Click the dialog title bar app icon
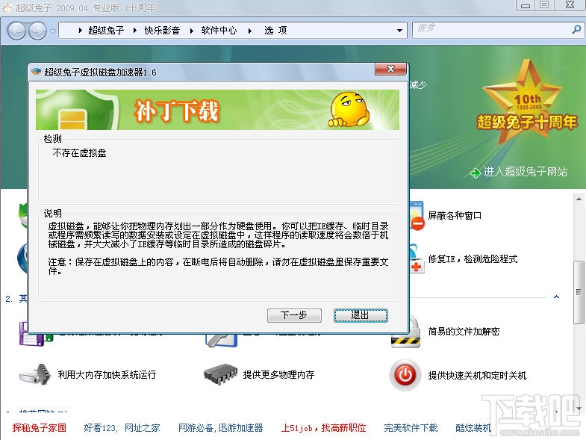The width and height of the screenshot is (586, 440). pos(37,71)
